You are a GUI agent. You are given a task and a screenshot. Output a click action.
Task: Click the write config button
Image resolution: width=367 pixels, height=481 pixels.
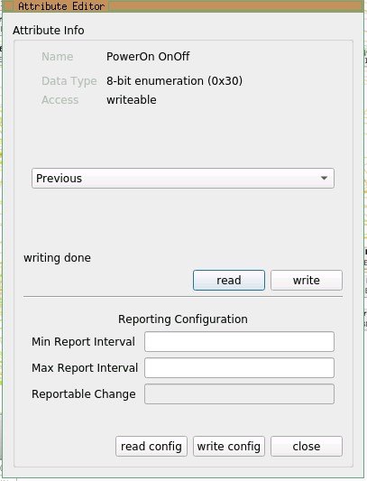[x=229, y=446]
